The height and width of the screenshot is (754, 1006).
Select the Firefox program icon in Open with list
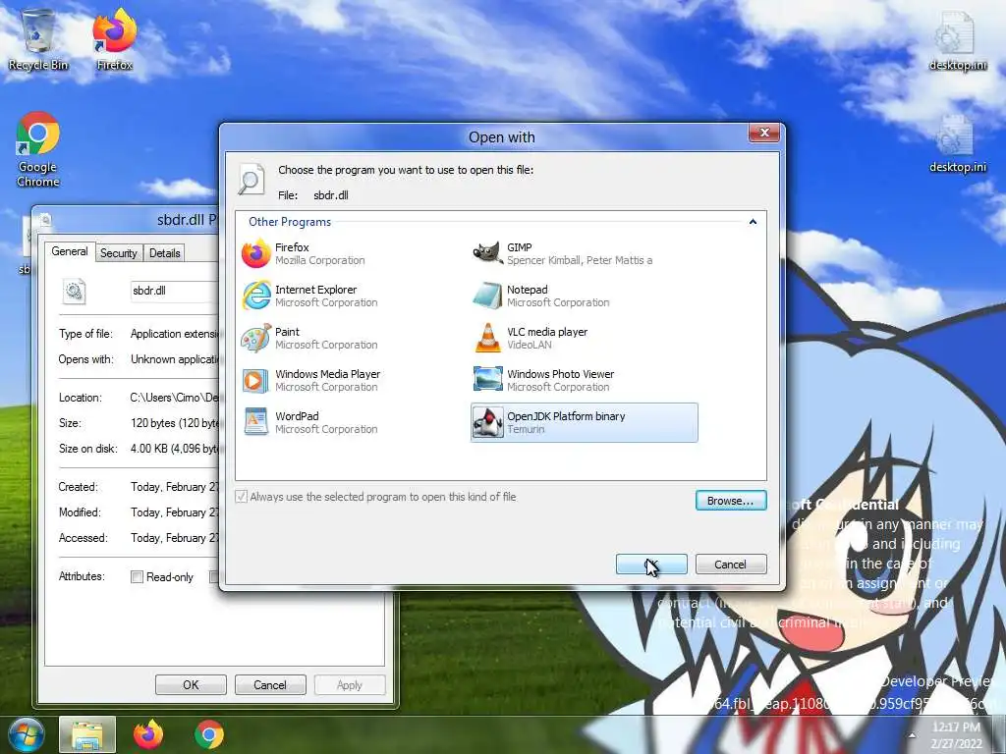tap(256, 253)
